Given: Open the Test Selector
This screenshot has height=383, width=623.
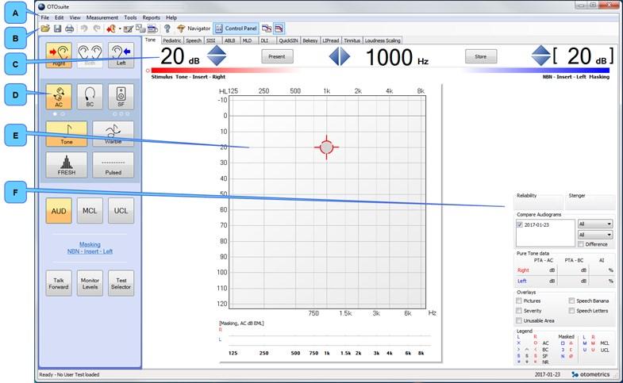Looking at the screenshot, I should click(121, 283).
